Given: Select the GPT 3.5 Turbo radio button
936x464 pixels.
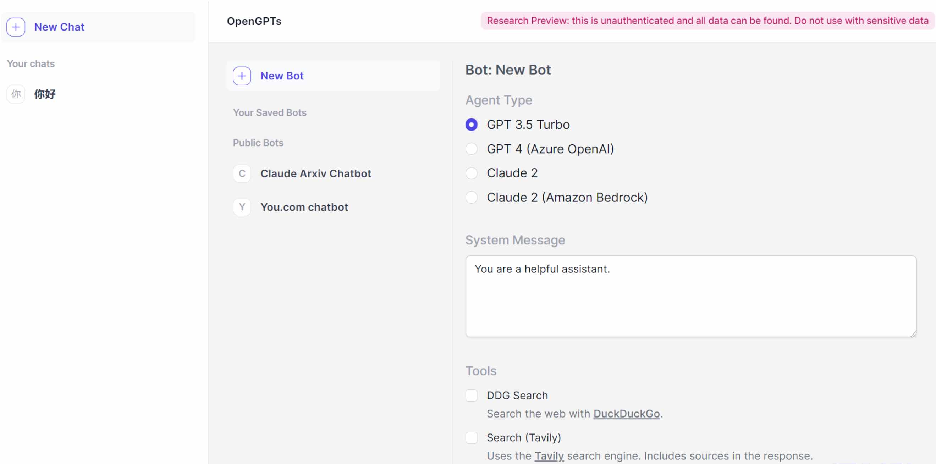Looking at the screenshot, I should tap(471, 125).
